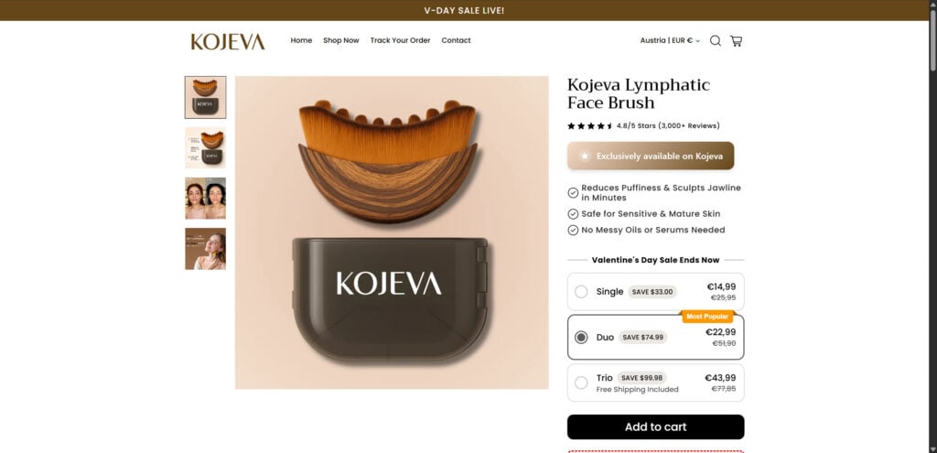Screen dimensions: 937x453
Task: Click the star icon on Exclusively available badge
Action: coord(585,156)
